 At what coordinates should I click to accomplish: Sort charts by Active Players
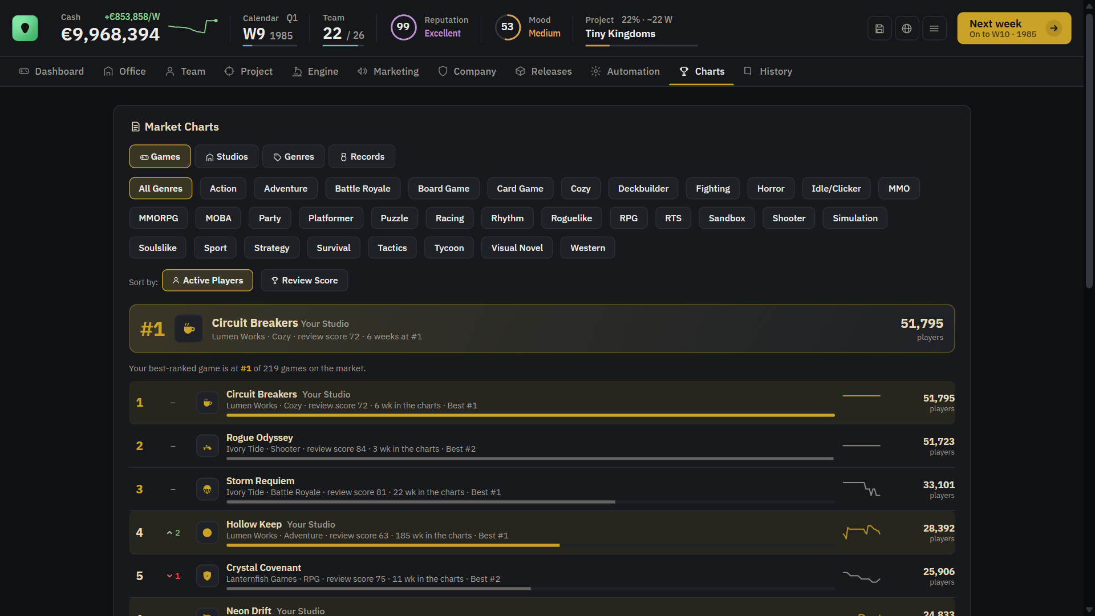208,280
